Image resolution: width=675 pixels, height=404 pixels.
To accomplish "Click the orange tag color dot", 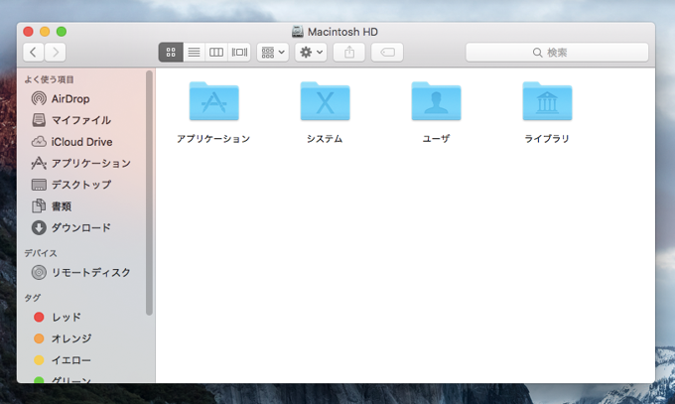I will [x=39, y=338].
